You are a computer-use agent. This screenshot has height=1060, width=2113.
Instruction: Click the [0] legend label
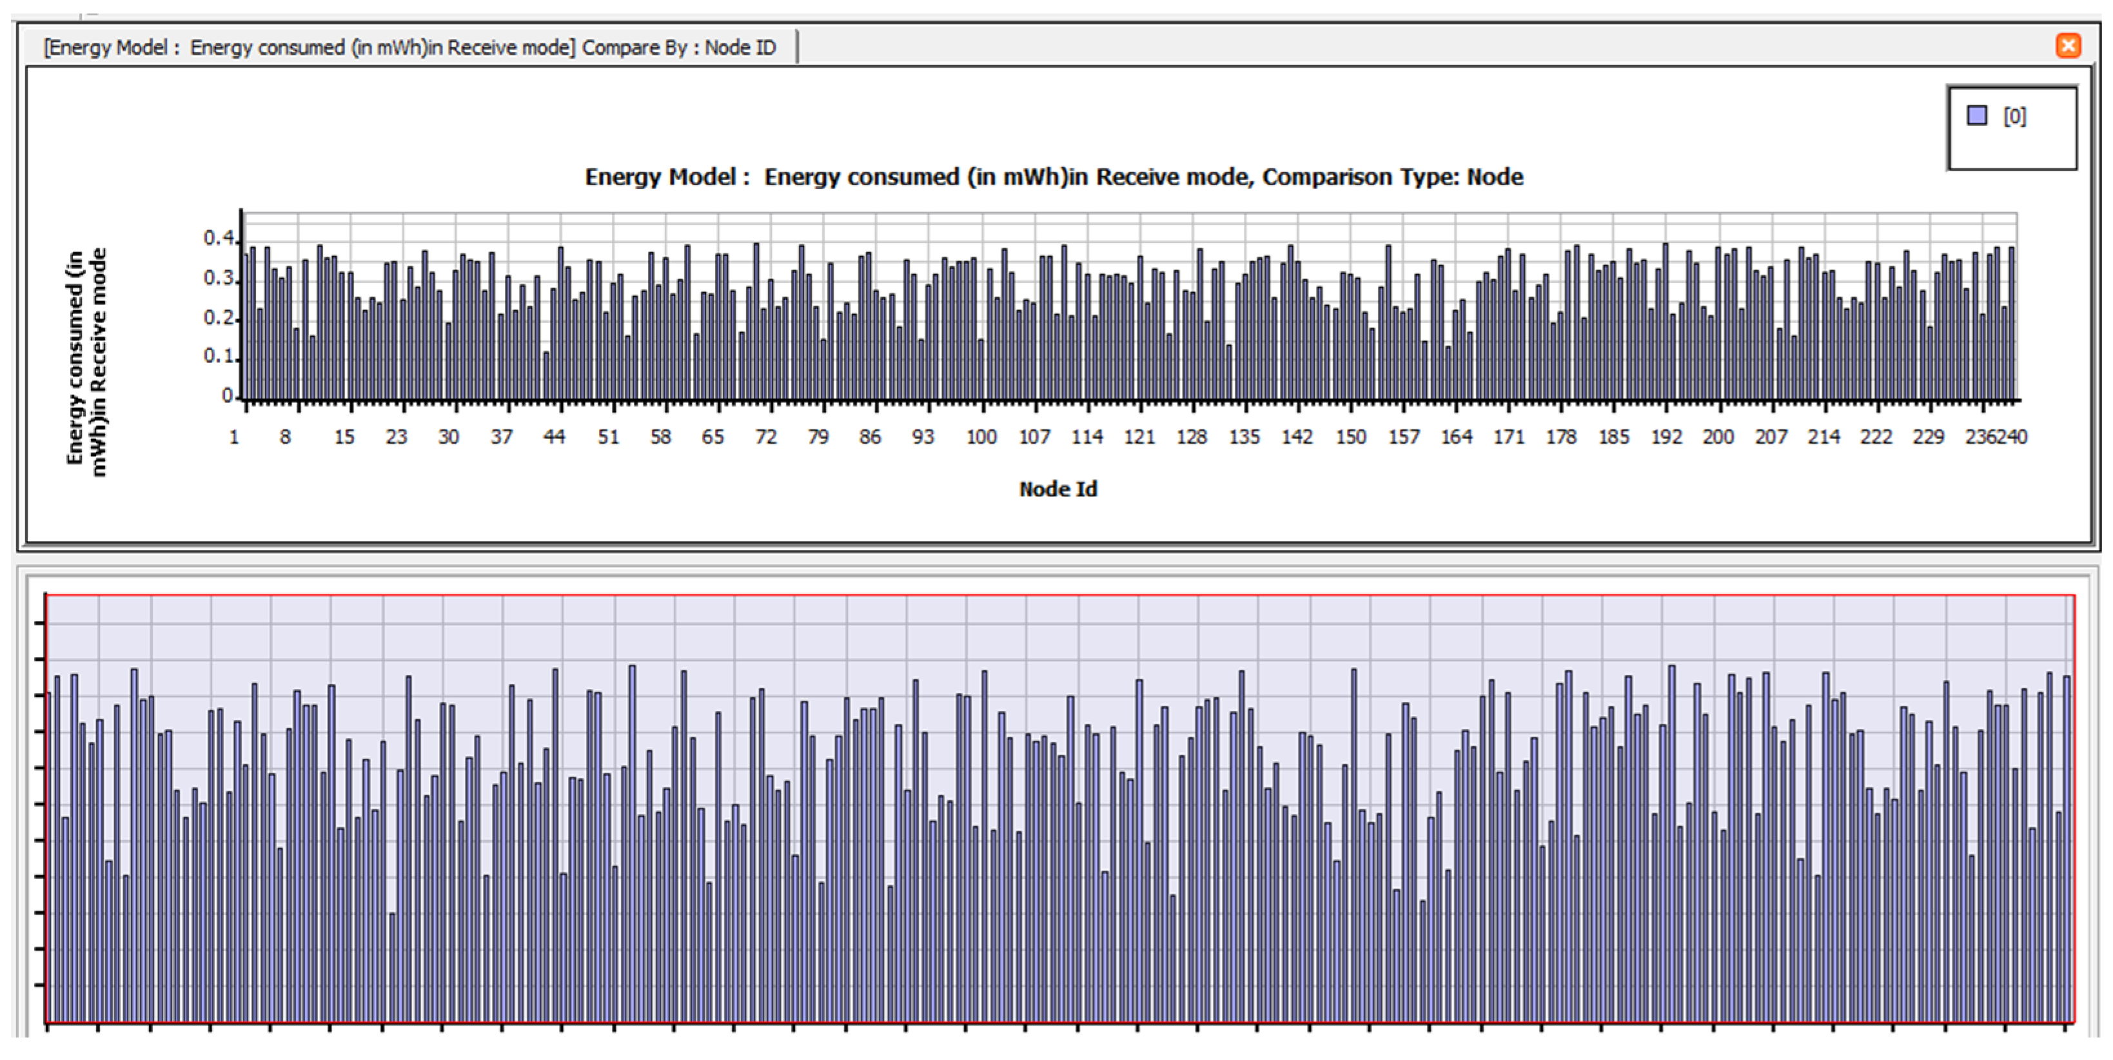pyautogui.click(x=2014, y=117)
